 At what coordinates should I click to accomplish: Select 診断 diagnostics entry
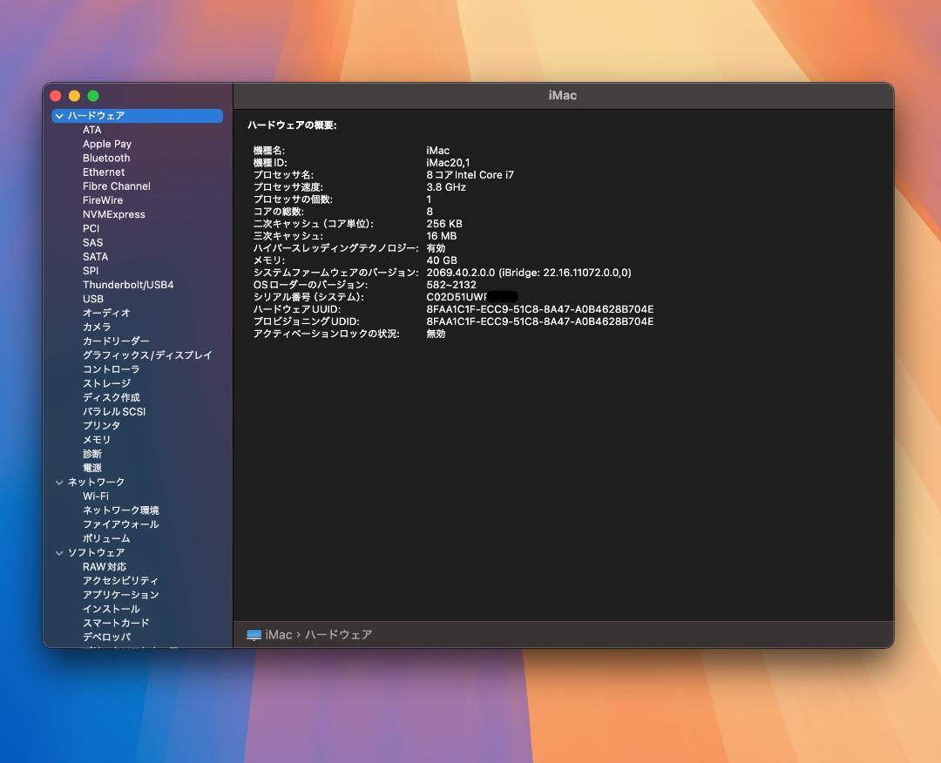pos(92,454)
